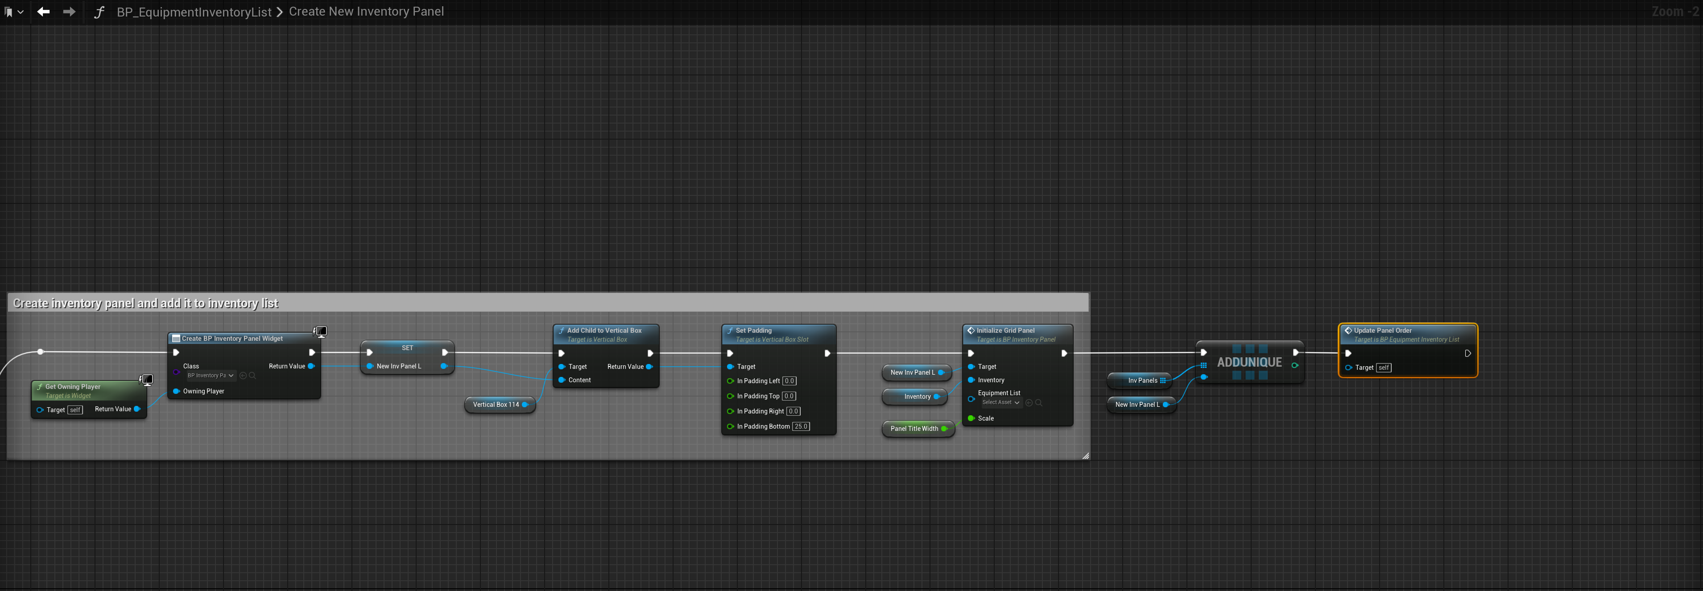Click the green Panel Title Width output pin

click(x=944, y=428)
